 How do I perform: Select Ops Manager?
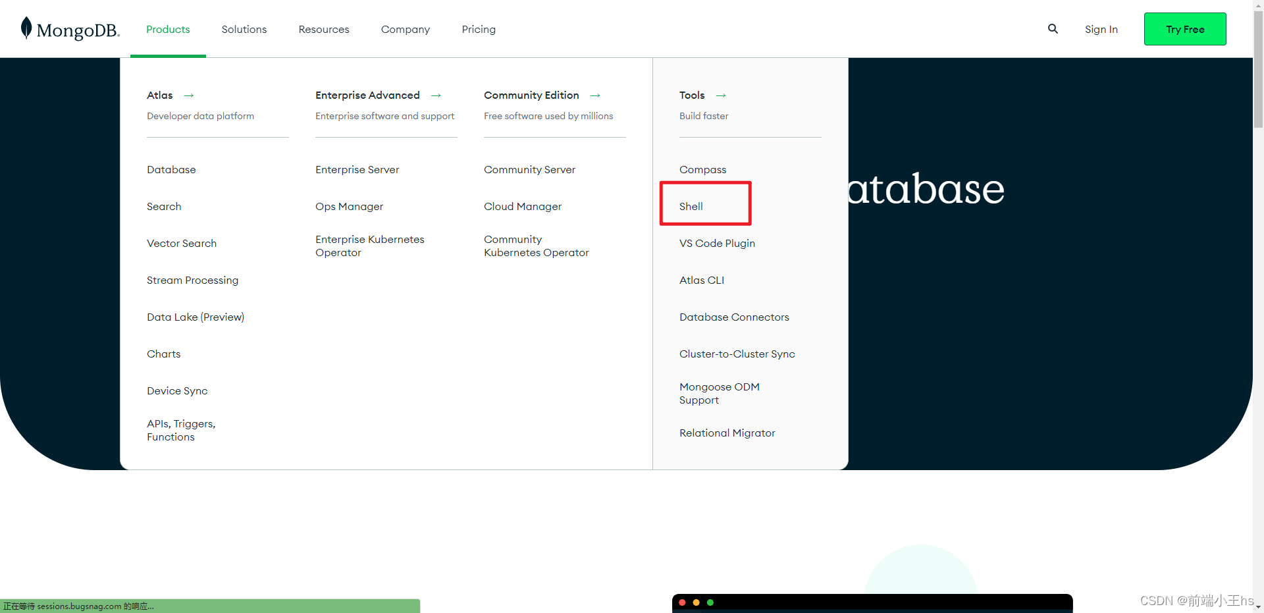pos(349,207)
